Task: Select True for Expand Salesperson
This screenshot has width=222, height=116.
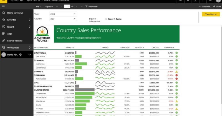Action: [106, 19]
